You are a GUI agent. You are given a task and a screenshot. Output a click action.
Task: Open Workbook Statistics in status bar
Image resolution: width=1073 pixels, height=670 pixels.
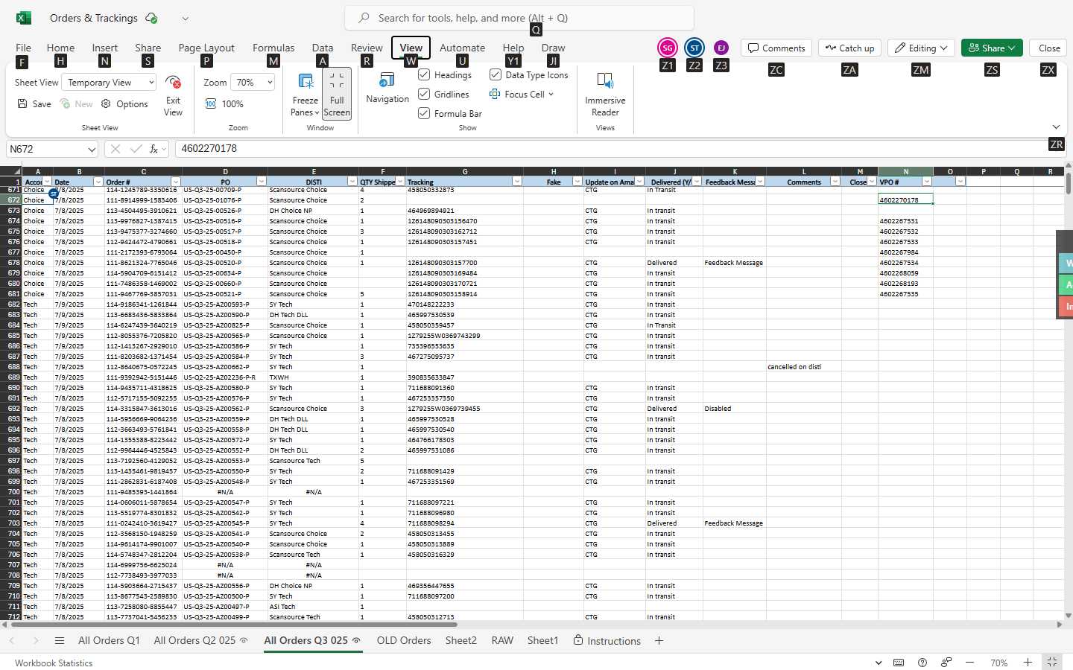[54, 663]
